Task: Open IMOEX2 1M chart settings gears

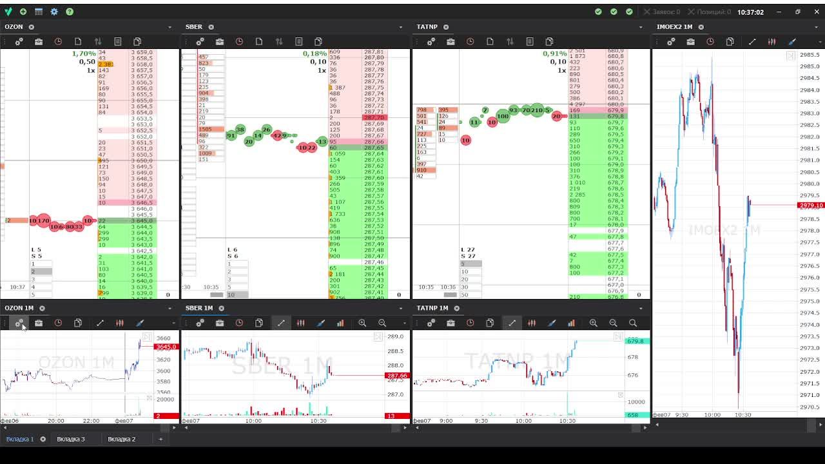Action: [671, 41]
